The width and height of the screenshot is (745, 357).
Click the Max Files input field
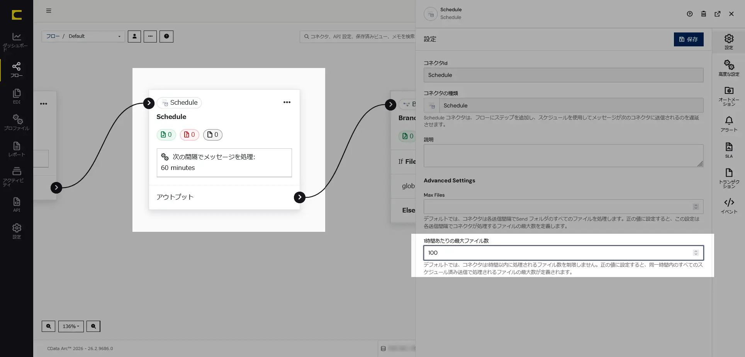[563, 207]
